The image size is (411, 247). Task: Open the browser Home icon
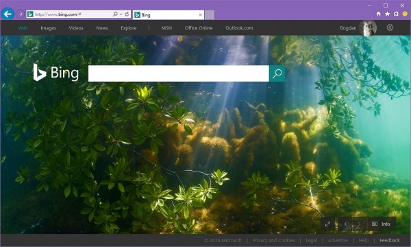[378, 14]
